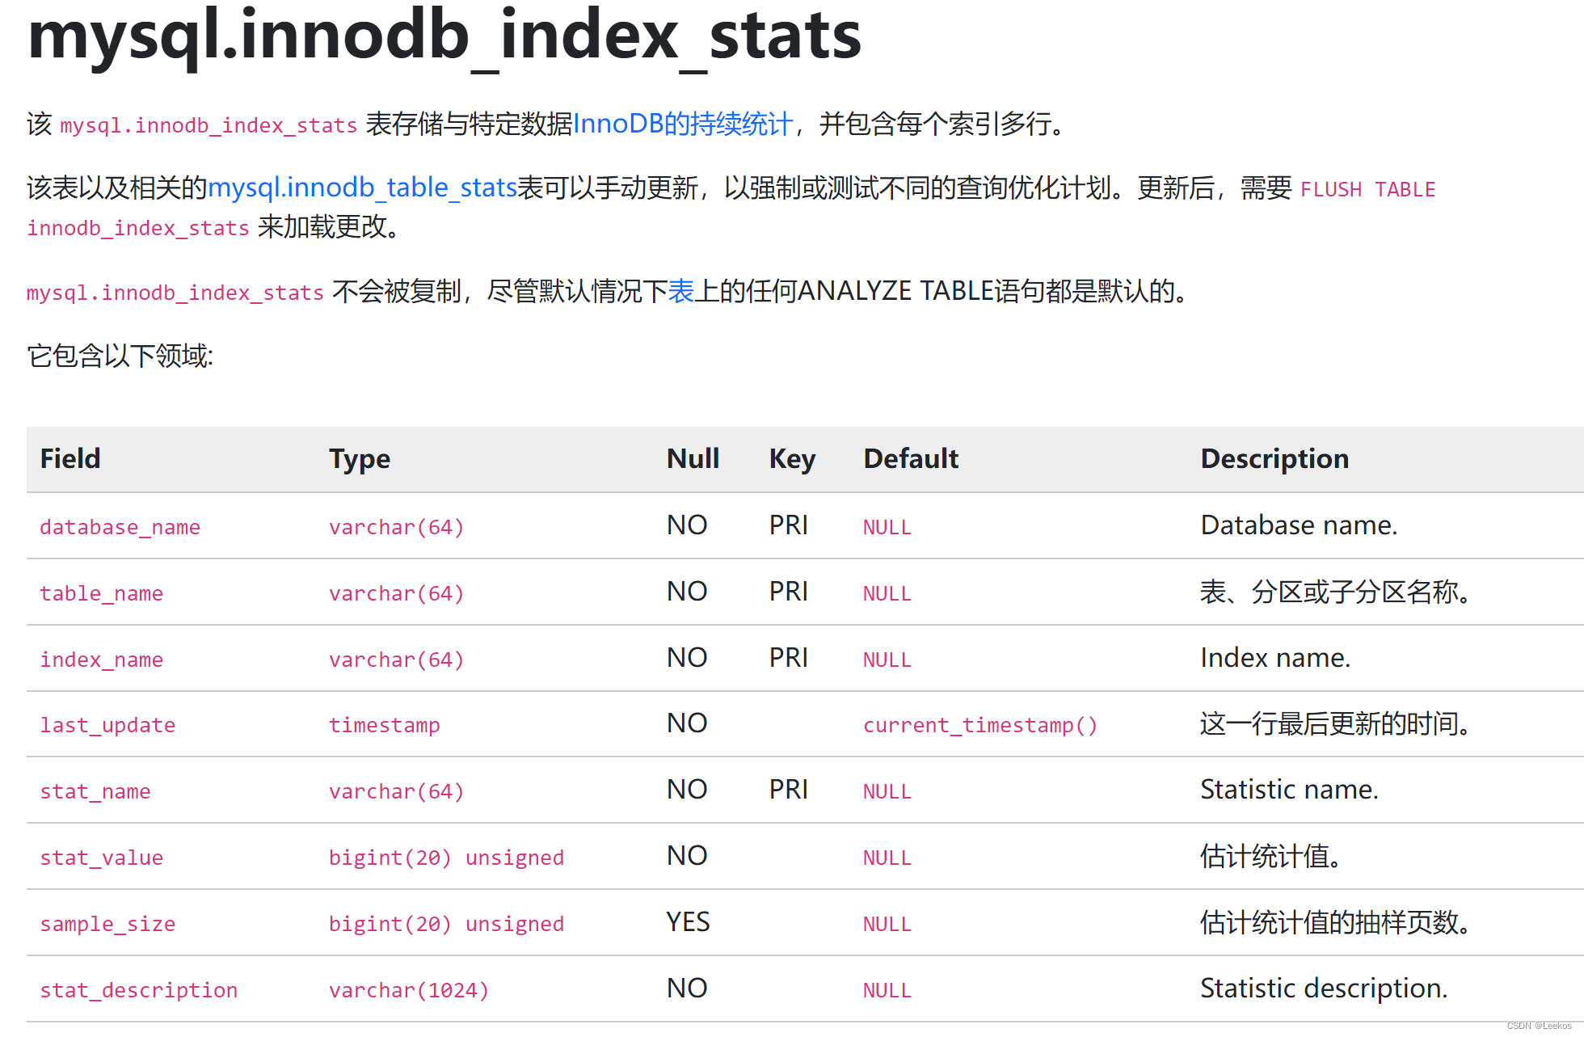Click the CSDN @Leekos watermark
Viewport: 1584px width, 1037px height.
(x=1538, y=1026)
